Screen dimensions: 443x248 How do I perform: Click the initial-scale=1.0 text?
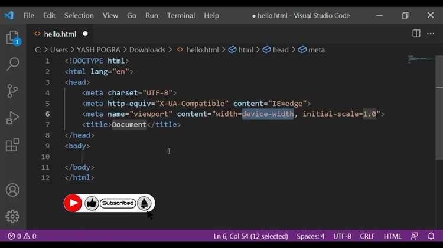339,114
